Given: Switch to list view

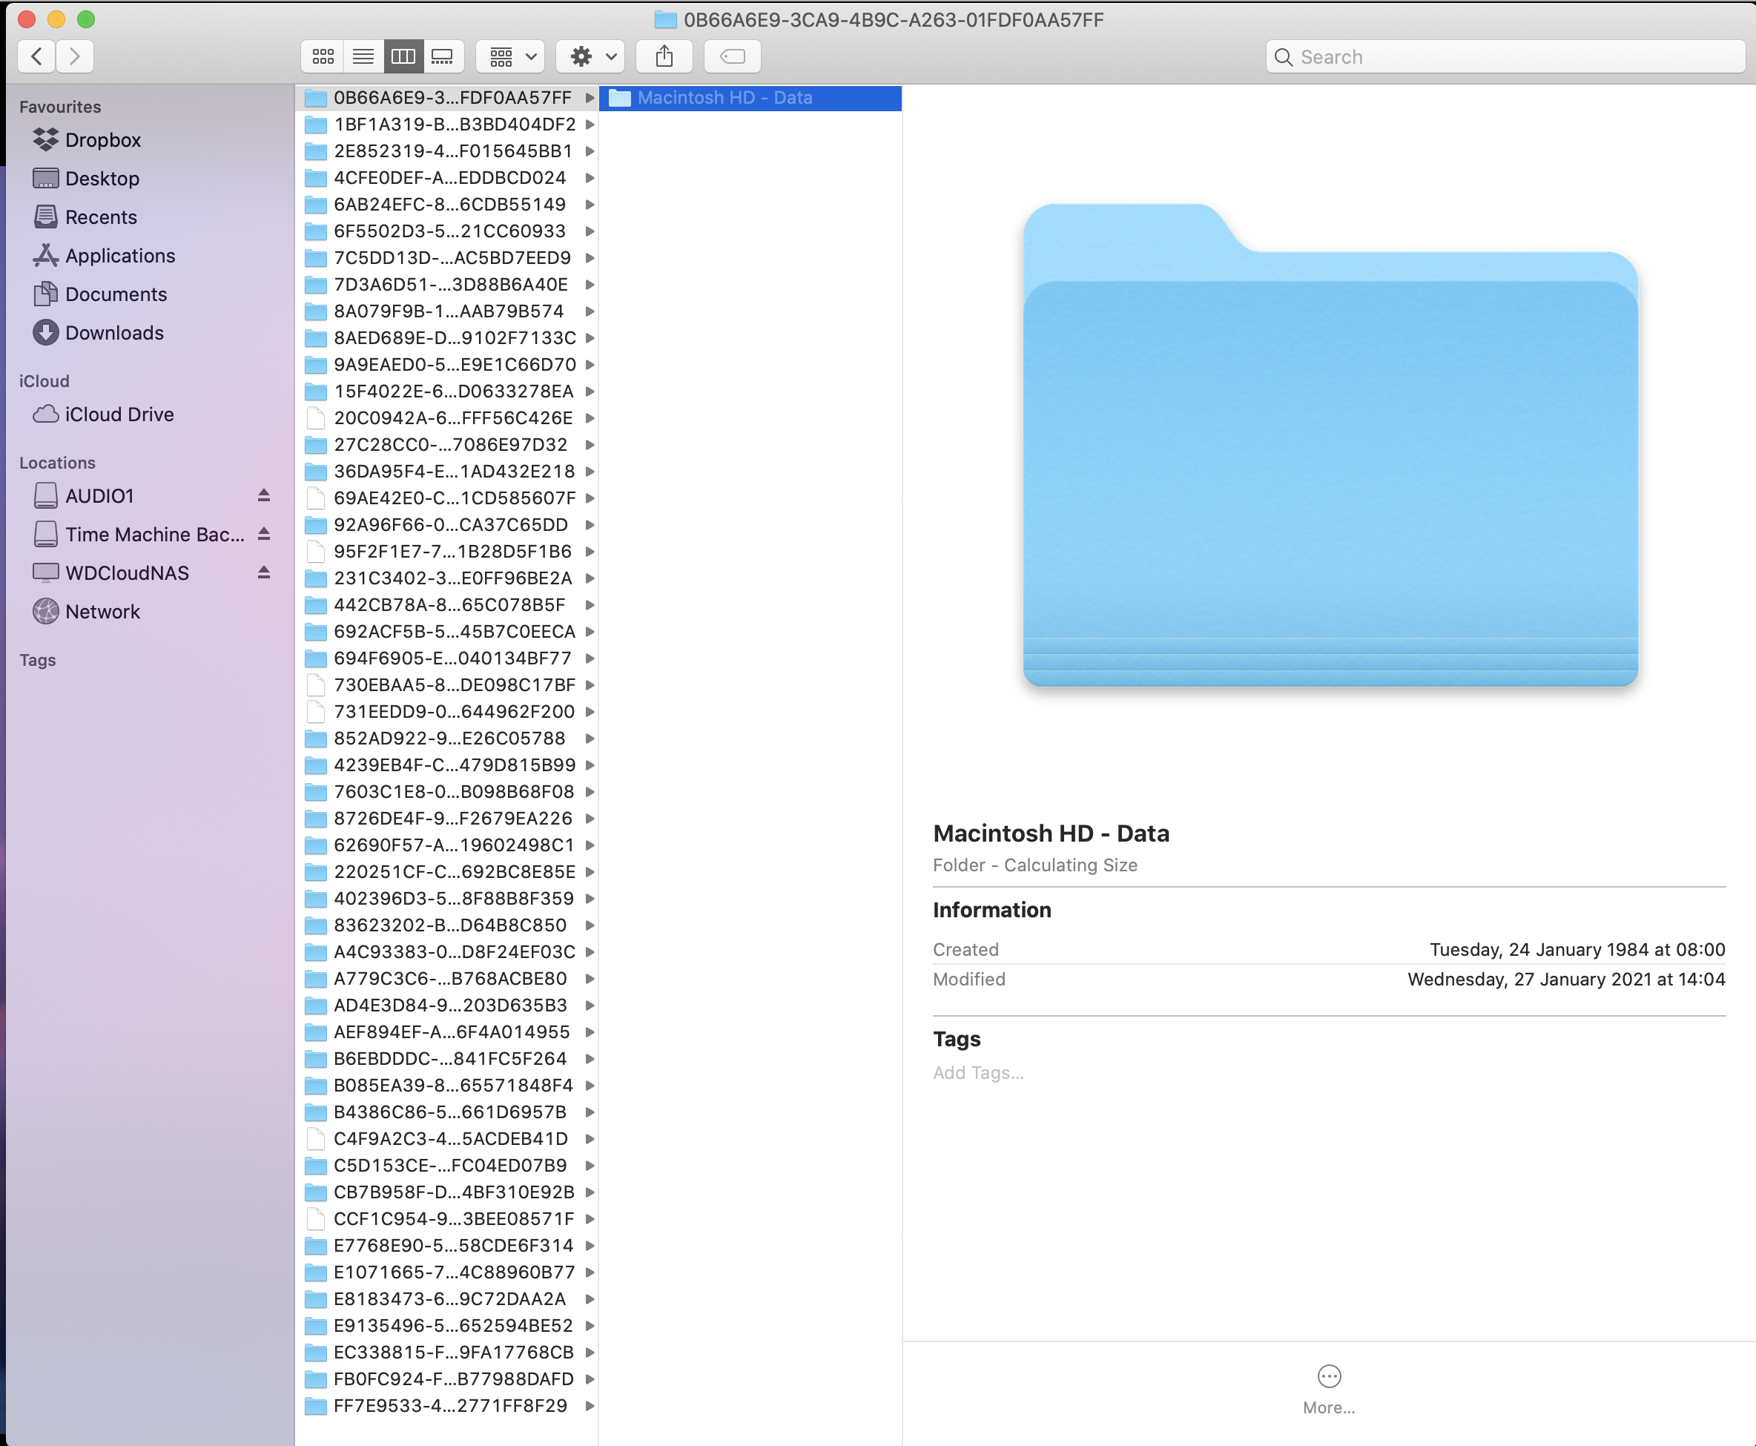Looking at the screenshot, I should coord(363,56).
